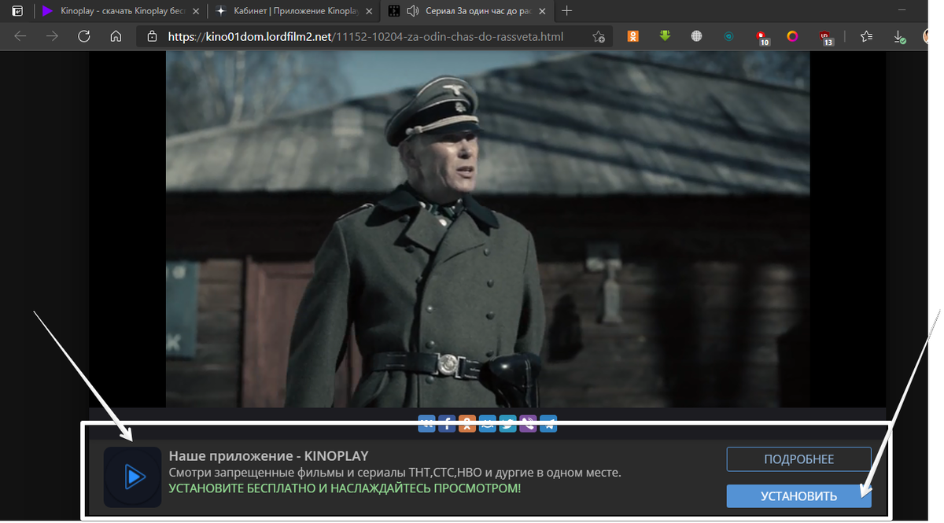Open the red extension with badge 10
Viewport: 944px width, 523px height.
(x=761, y=37)
